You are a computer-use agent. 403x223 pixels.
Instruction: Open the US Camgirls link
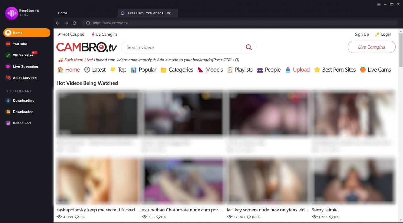pos(104,34)
